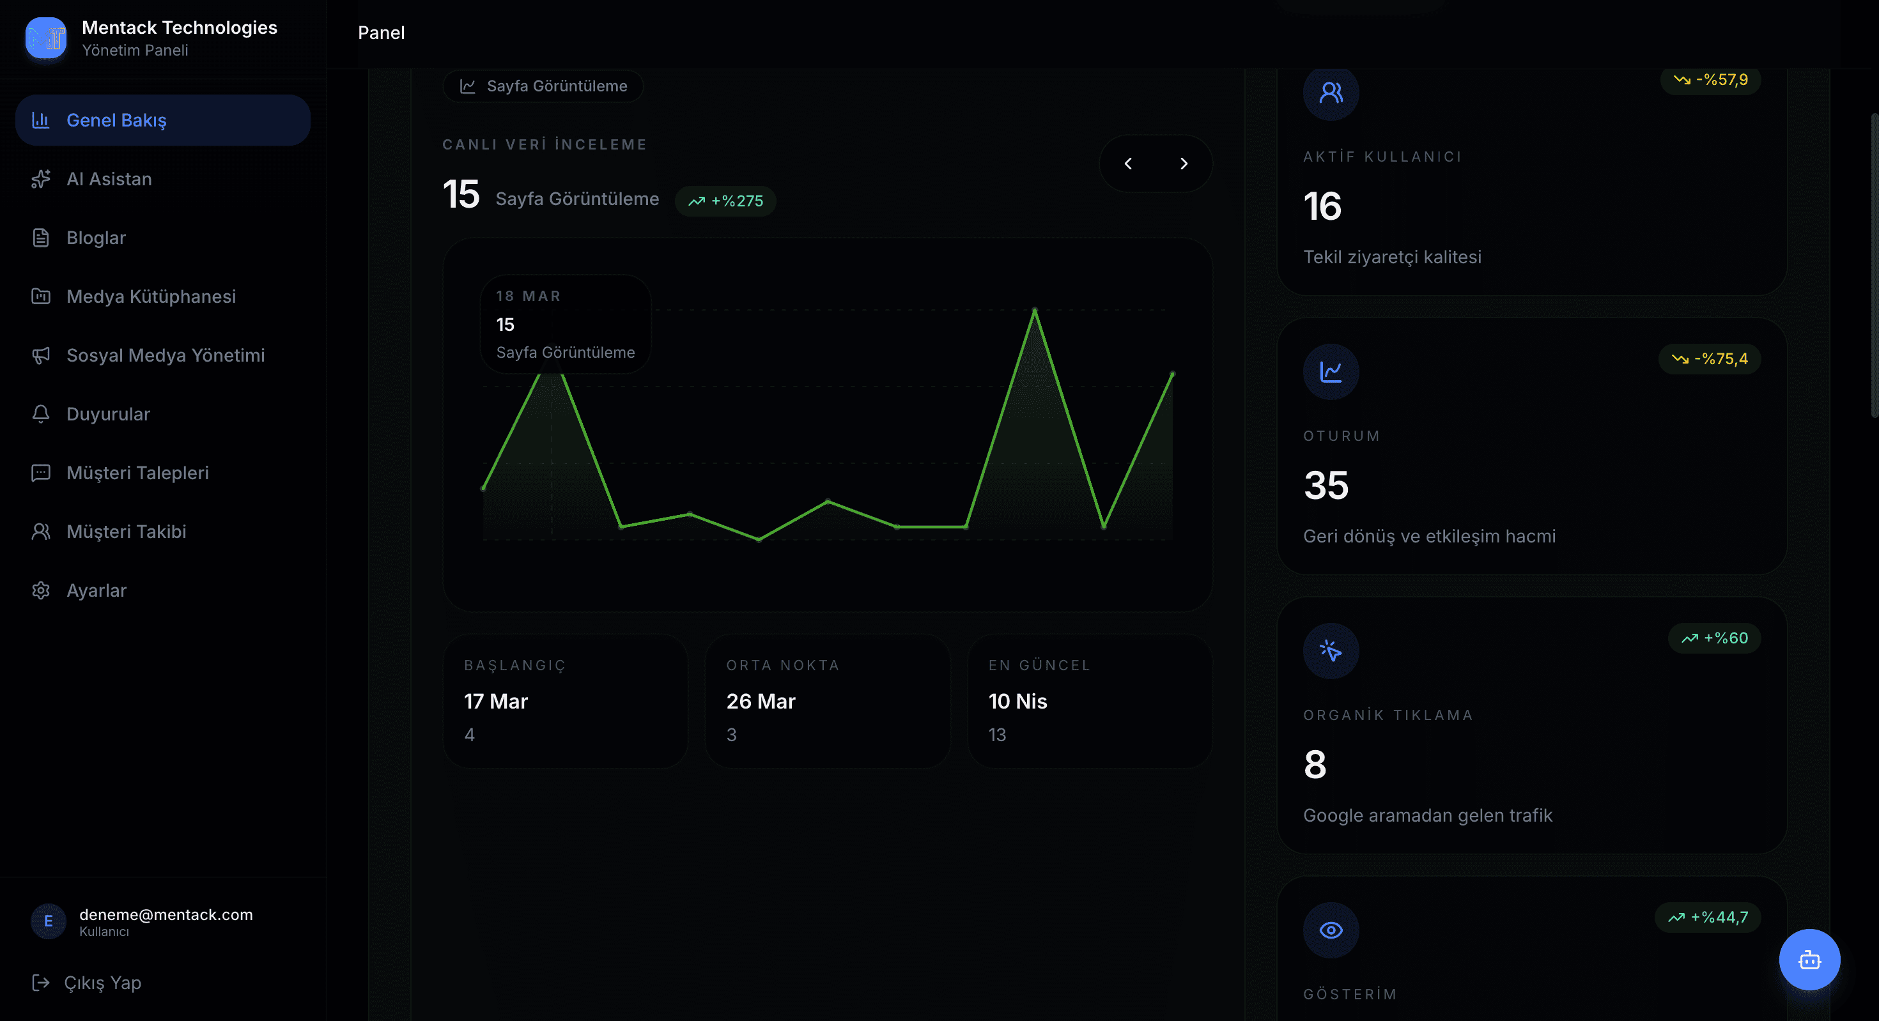Image resolution: width=1879 pixels, height=1021 pixels.
Task: Click the AI Asistan sparkle icon
Action: 41,179
